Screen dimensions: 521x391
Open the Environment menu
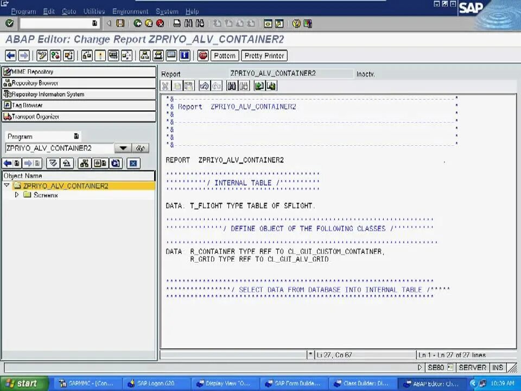130,11
